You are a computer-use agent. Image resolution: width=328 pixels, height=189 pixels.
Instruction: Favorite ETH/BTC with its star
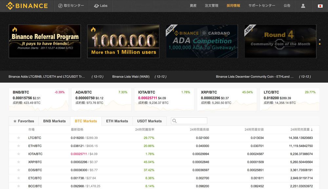pos(19,146)
